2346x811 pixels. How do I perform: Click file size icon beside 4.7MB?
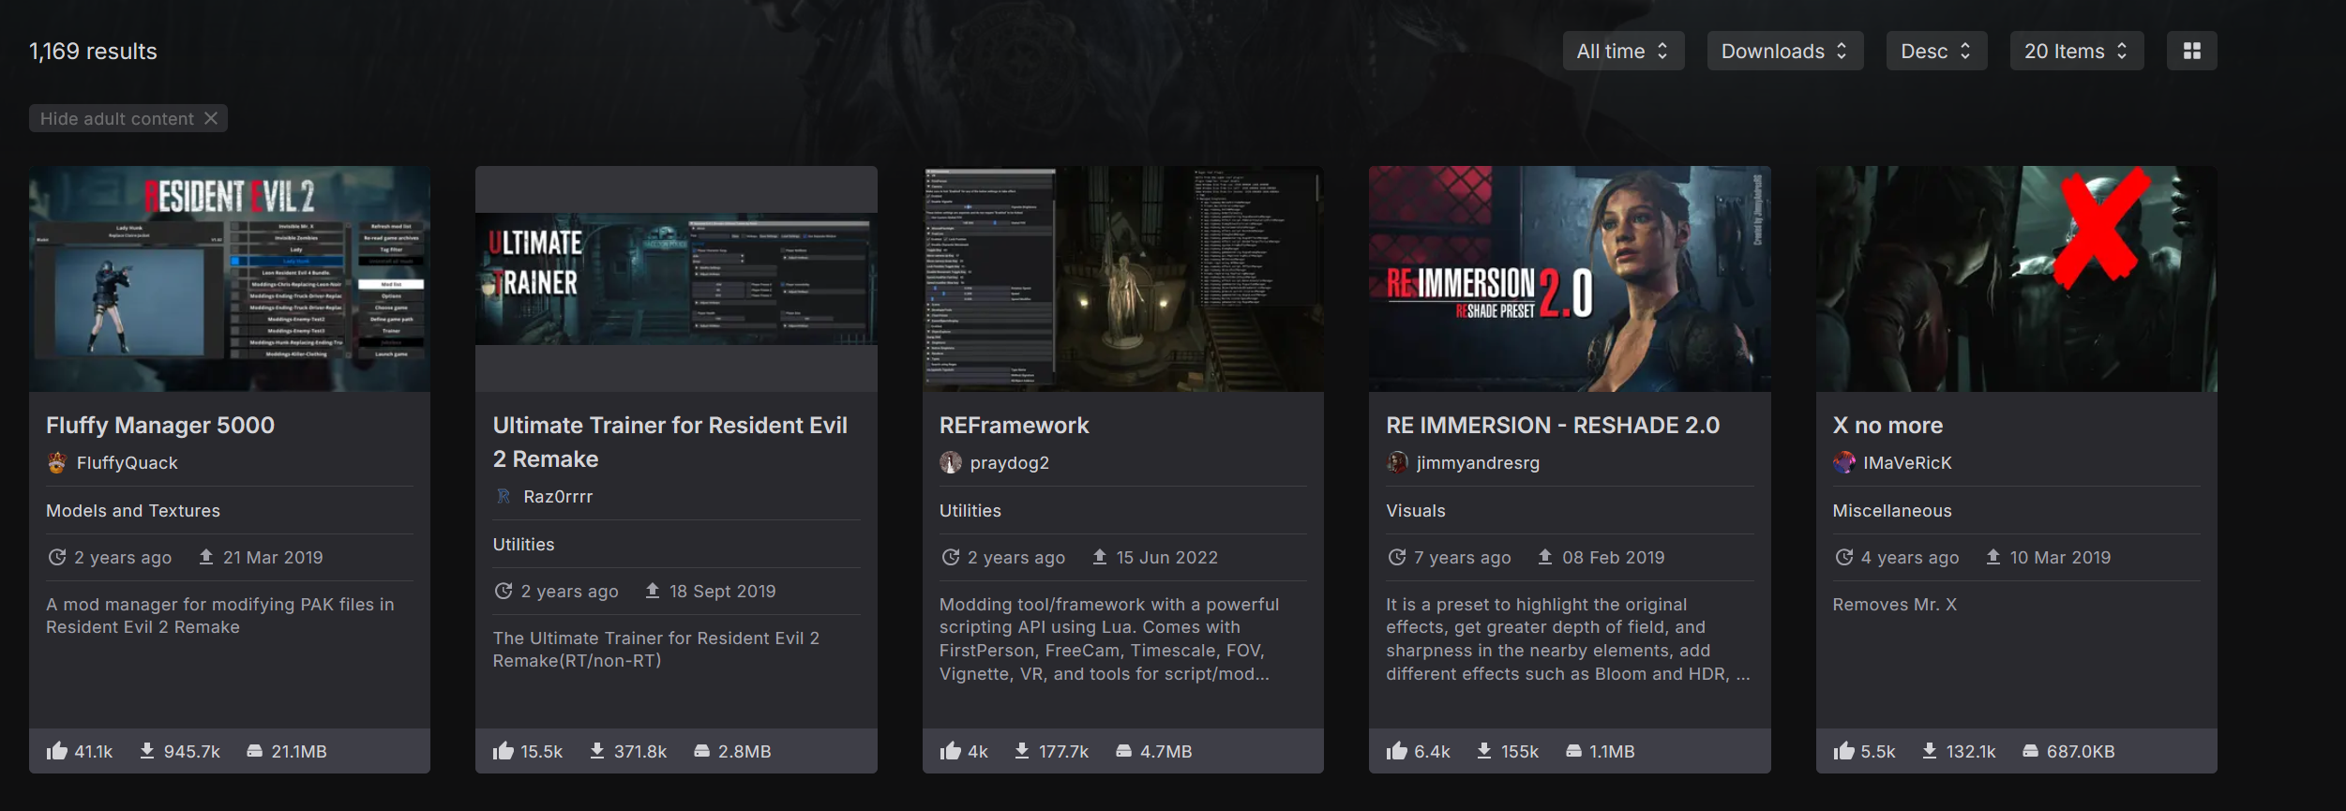point(1123,751)
